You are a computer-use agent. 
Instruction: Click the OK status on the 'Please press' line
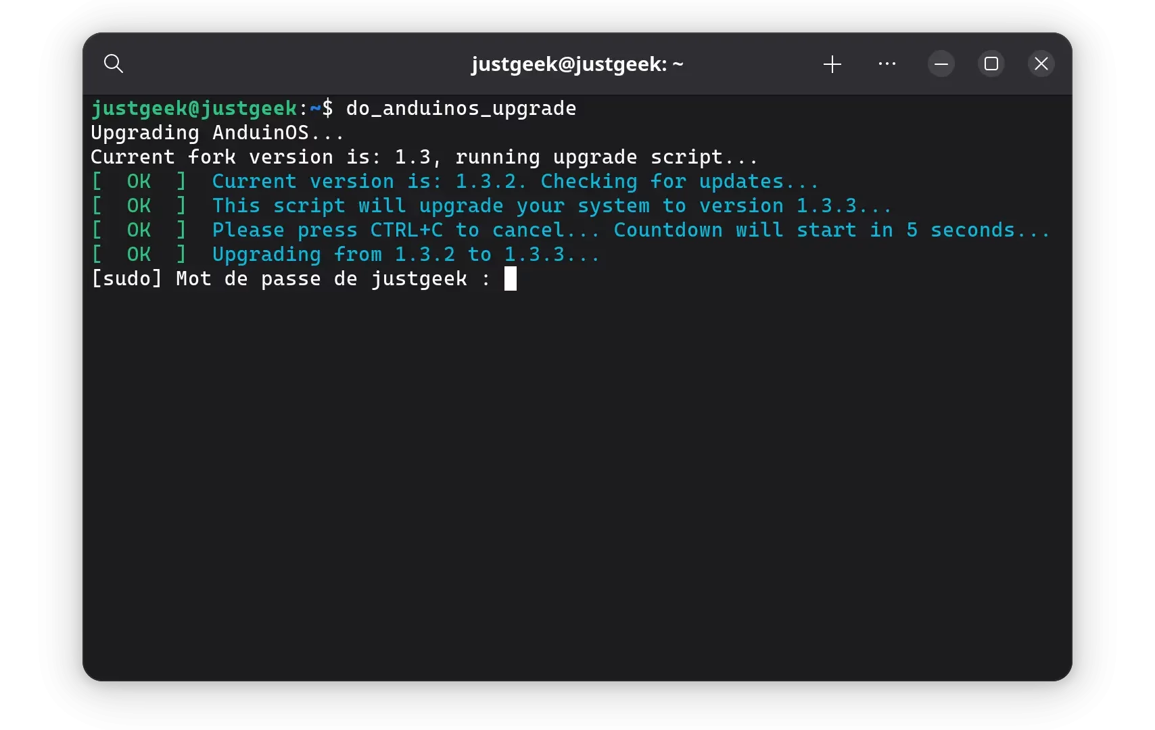click(139, 230)
